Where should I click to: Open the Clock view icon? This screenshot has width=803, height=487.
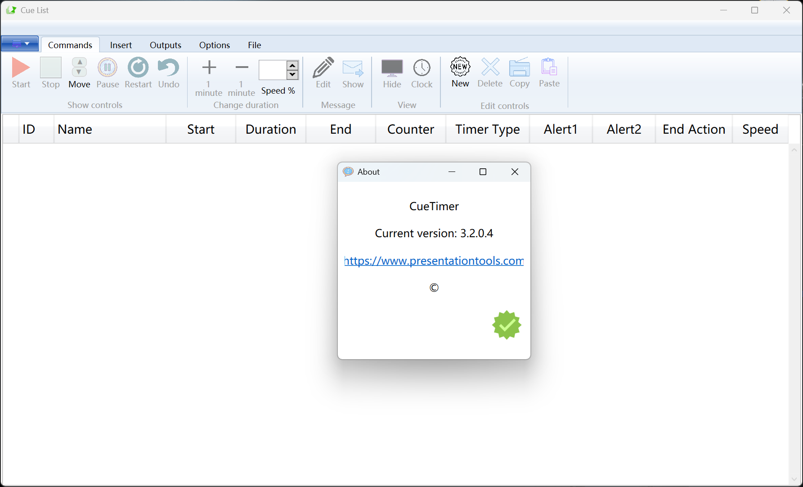click(422, 68)
